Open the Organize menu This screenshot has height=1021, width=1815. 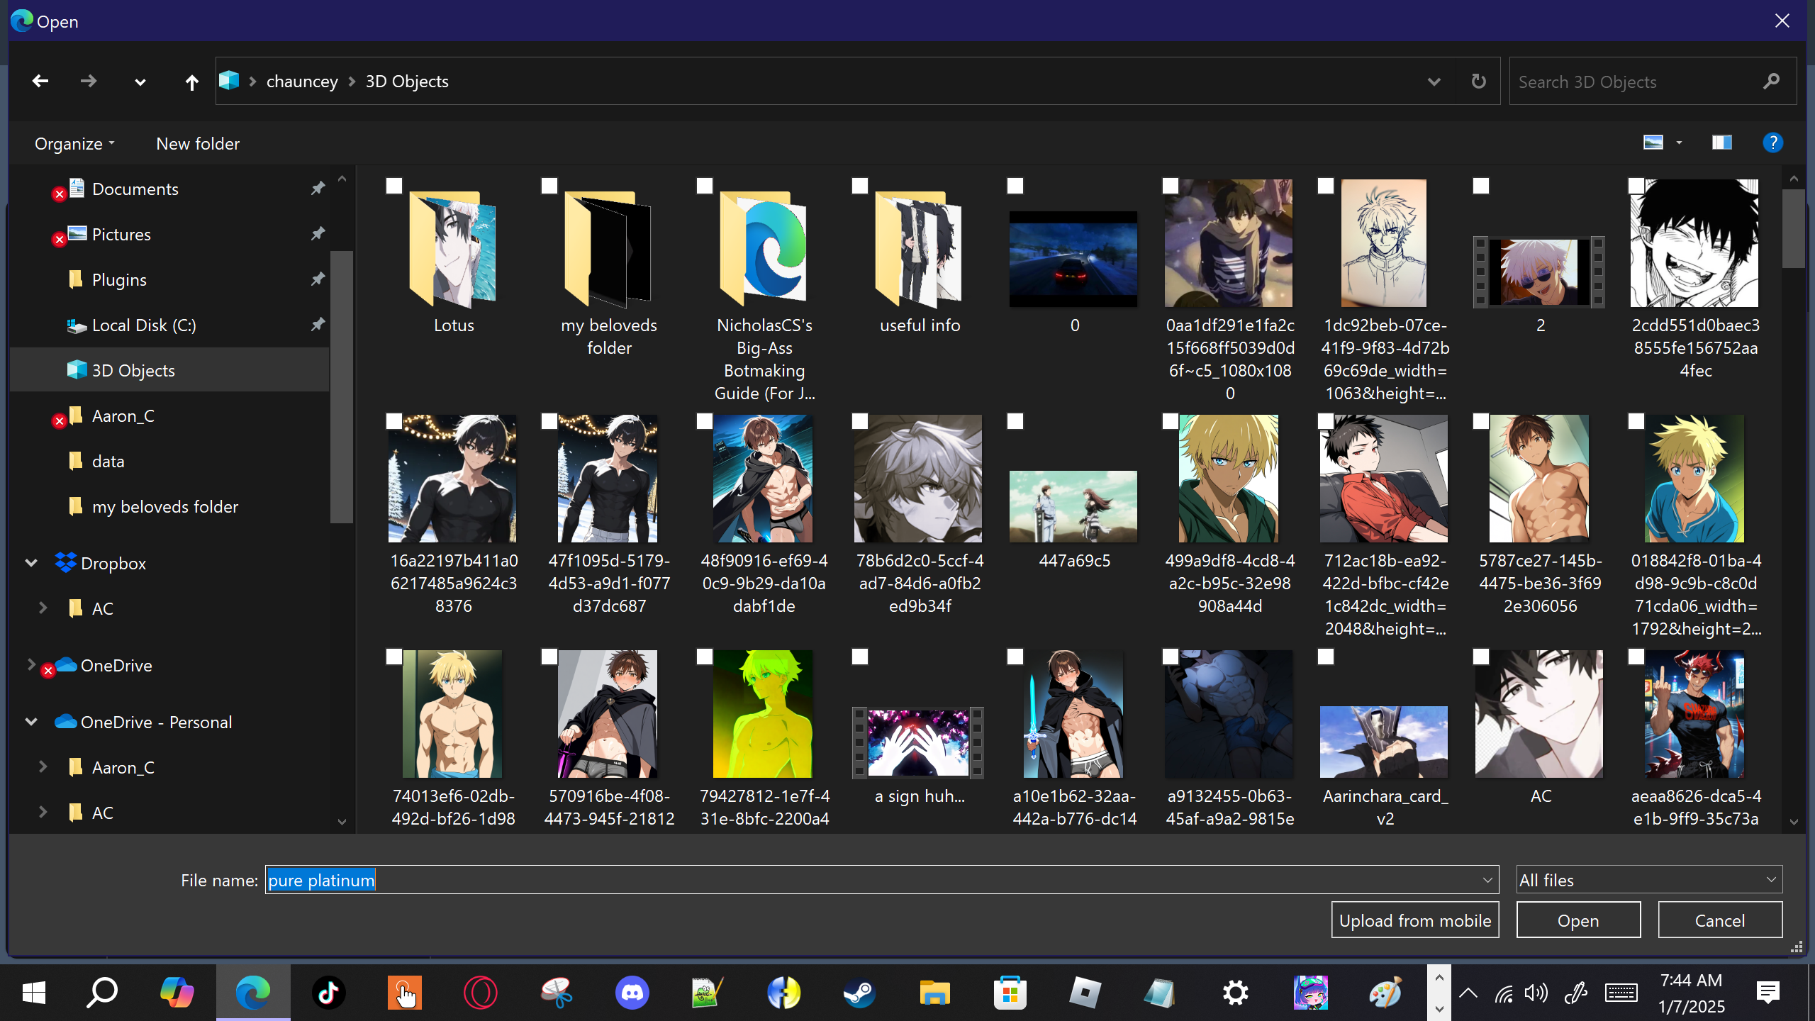pos(74,144)
